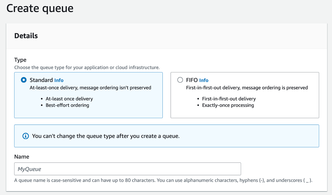Click the info circle icon in the notice banner

tap(25, 136)
